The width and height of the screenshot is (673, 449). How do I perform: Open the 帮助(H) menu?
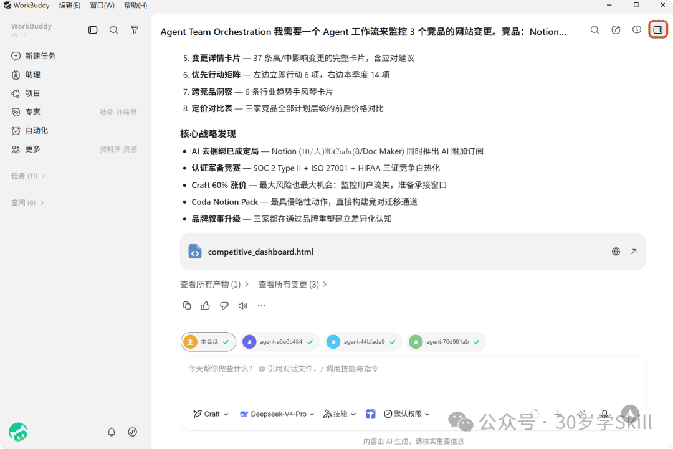(135, 5)
